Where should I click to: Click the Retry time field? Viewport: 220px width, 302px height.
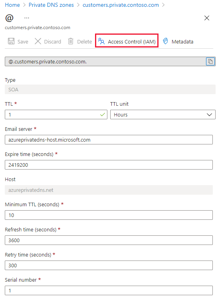(109, 265)
